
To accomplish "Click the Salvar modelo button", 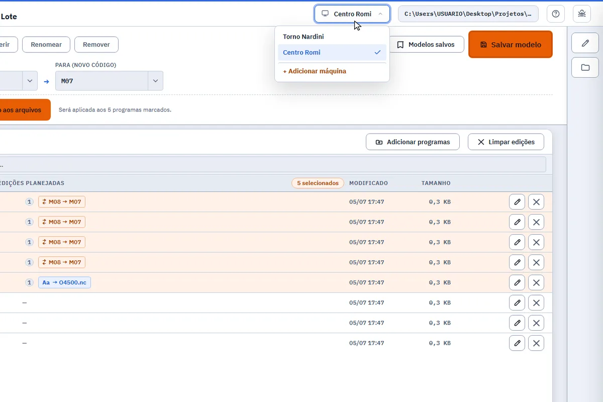I will (x=511, y=44).
